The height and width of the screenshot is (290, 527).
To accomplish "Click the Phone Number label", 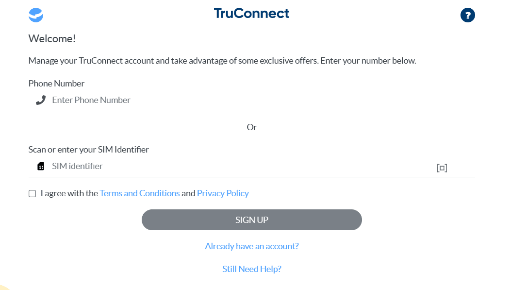I will point(56,84).
